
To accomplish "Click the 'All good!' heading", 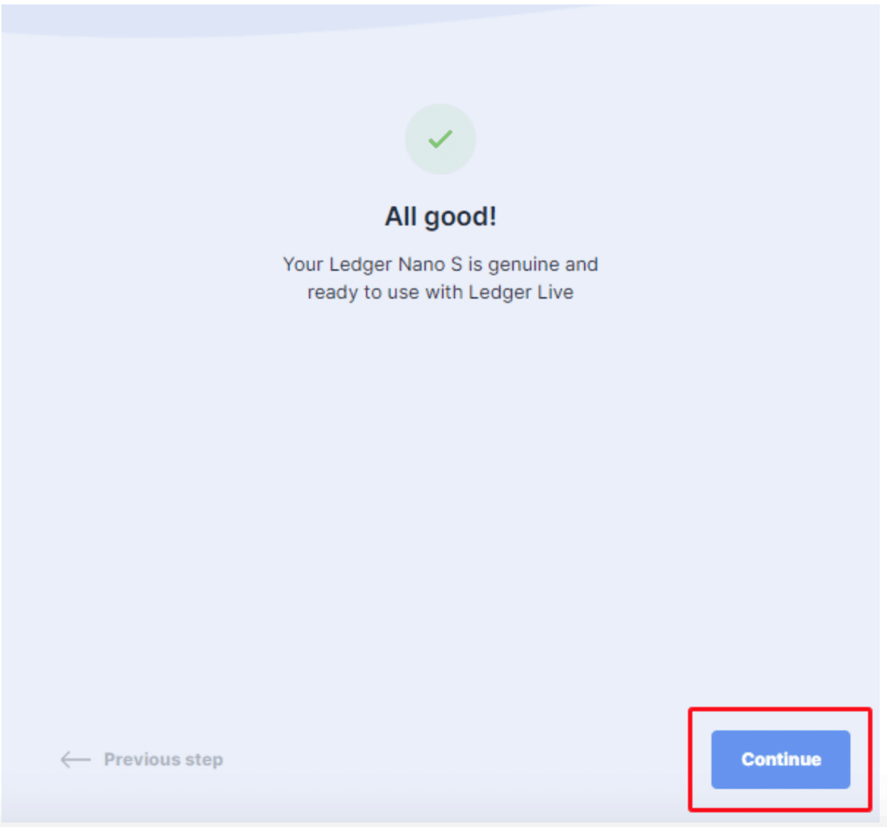I will coord(441,217).
